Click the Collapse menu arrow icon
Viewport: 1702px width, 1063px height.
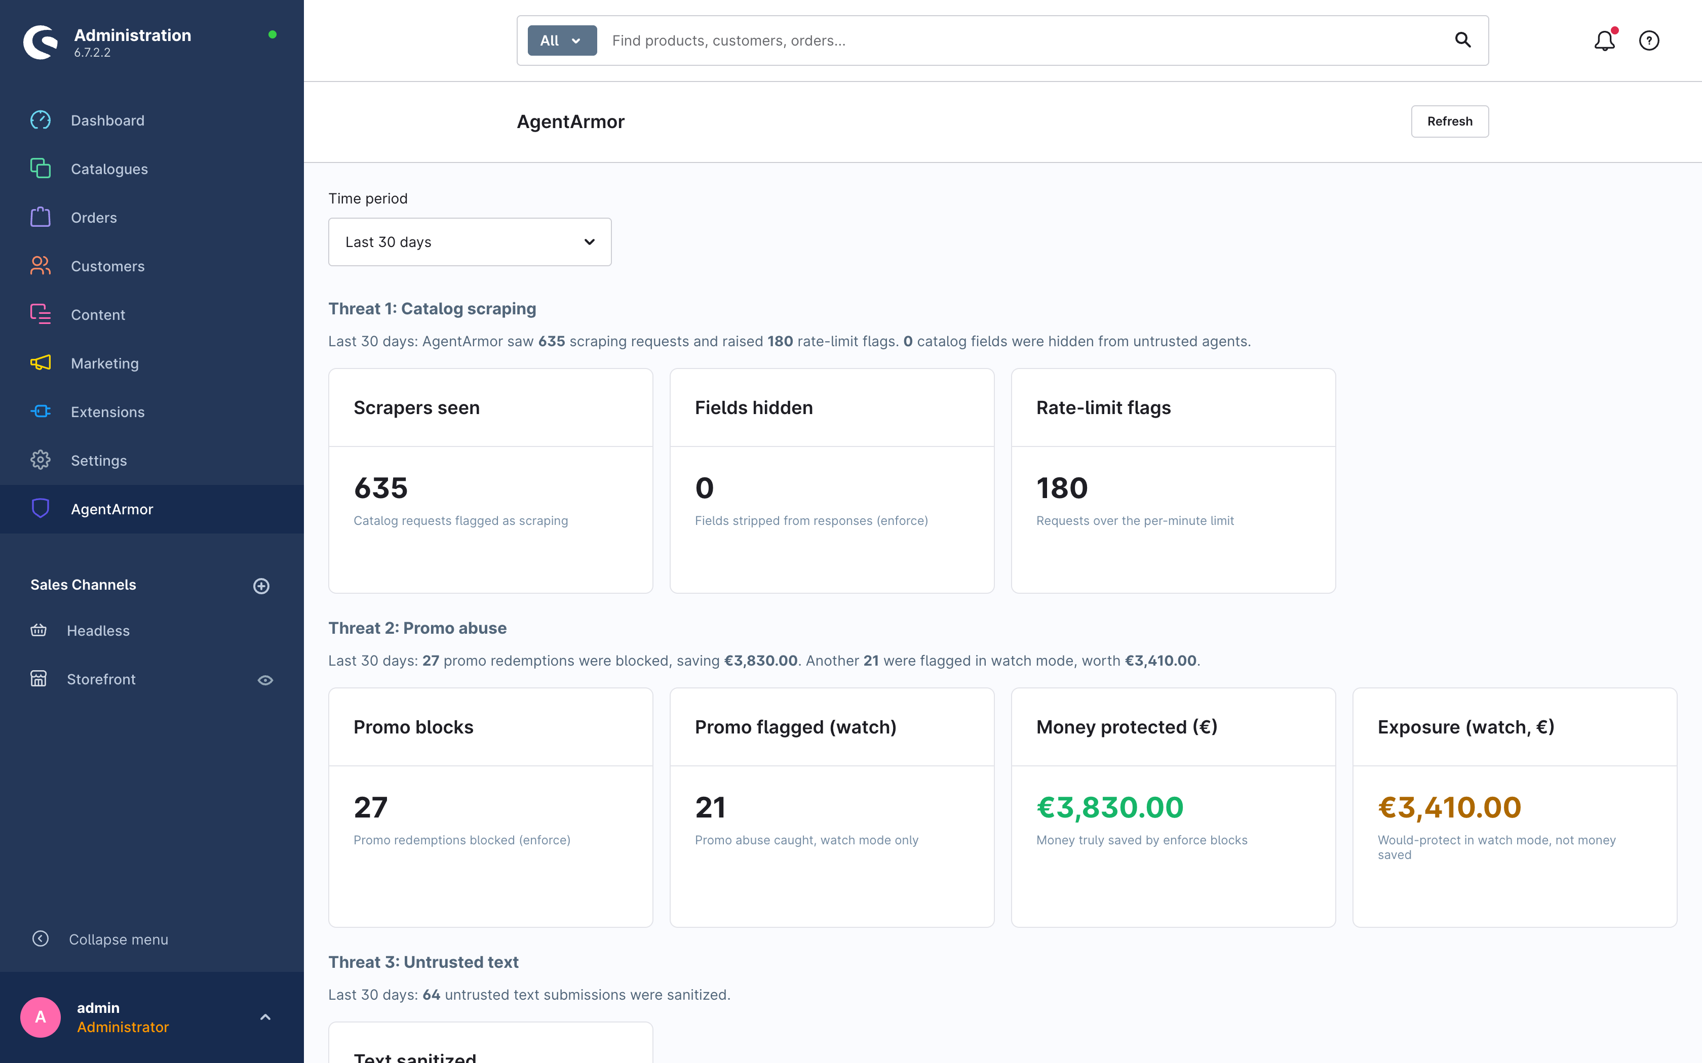[x=40, y=938]
